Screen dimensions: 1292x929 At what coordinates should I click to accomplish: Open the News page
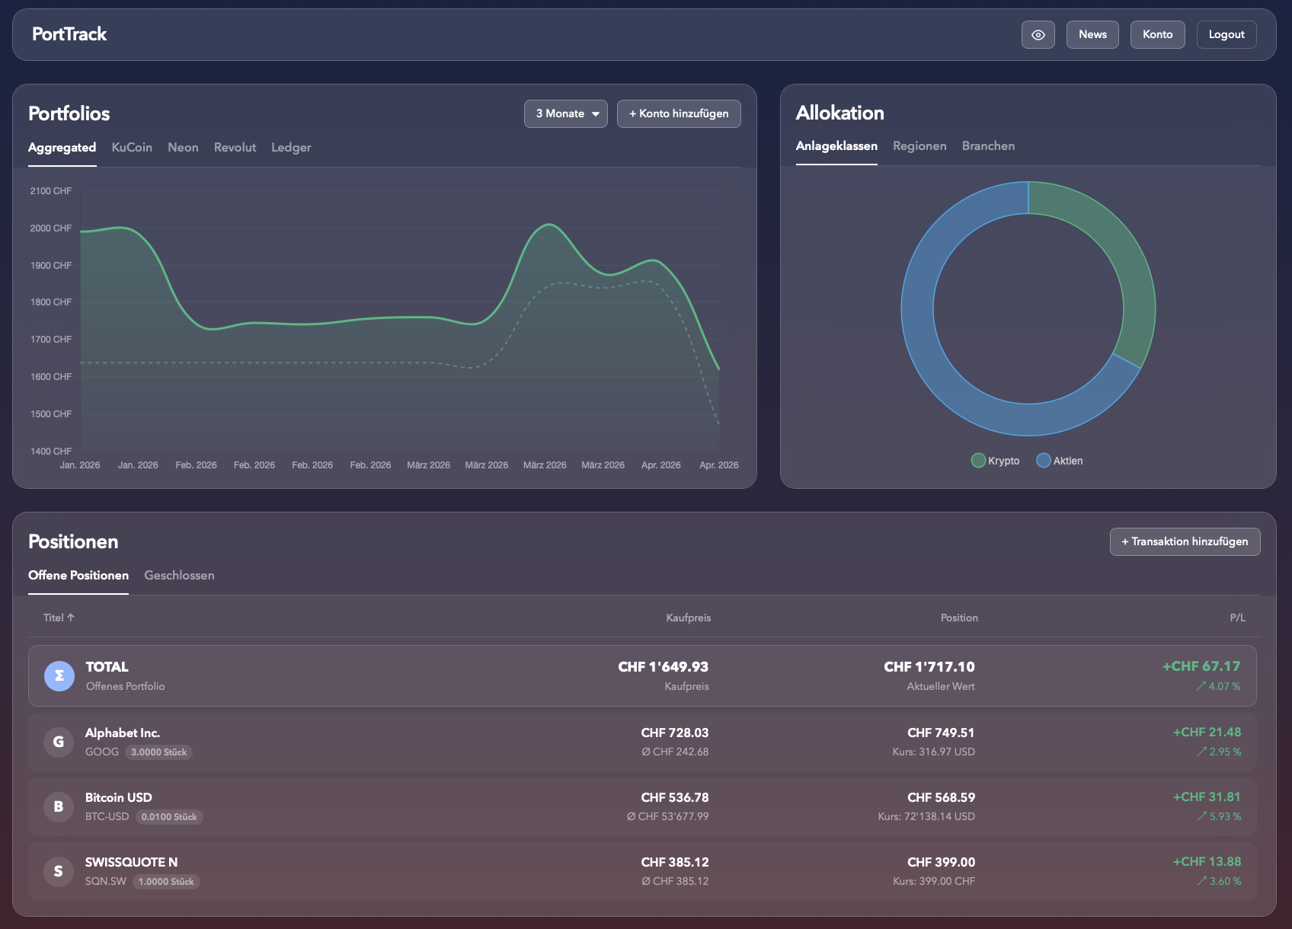pyautogui.click(x=1092, y=34)
